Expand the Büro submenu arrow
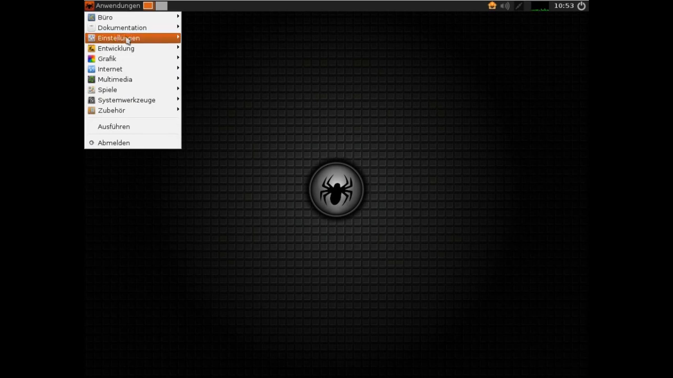Image resolution: width=673 pixels, height=378 pixels. [178, 17]
